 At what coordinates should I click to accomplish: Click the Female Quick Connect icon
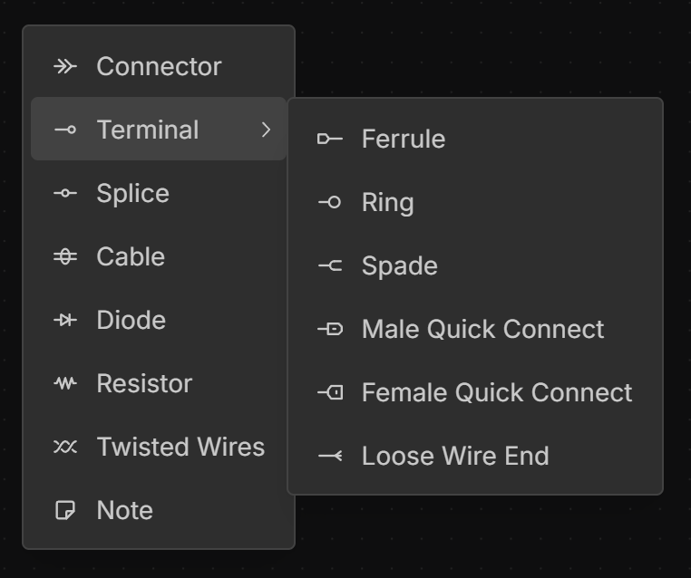click(330, 392)
